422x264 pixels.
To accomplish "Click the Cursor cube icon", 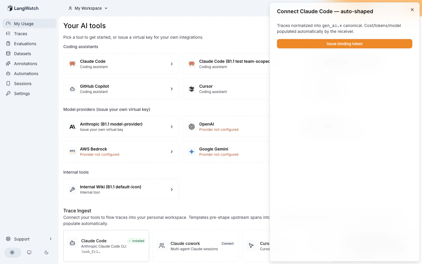I will coord(192,89).
